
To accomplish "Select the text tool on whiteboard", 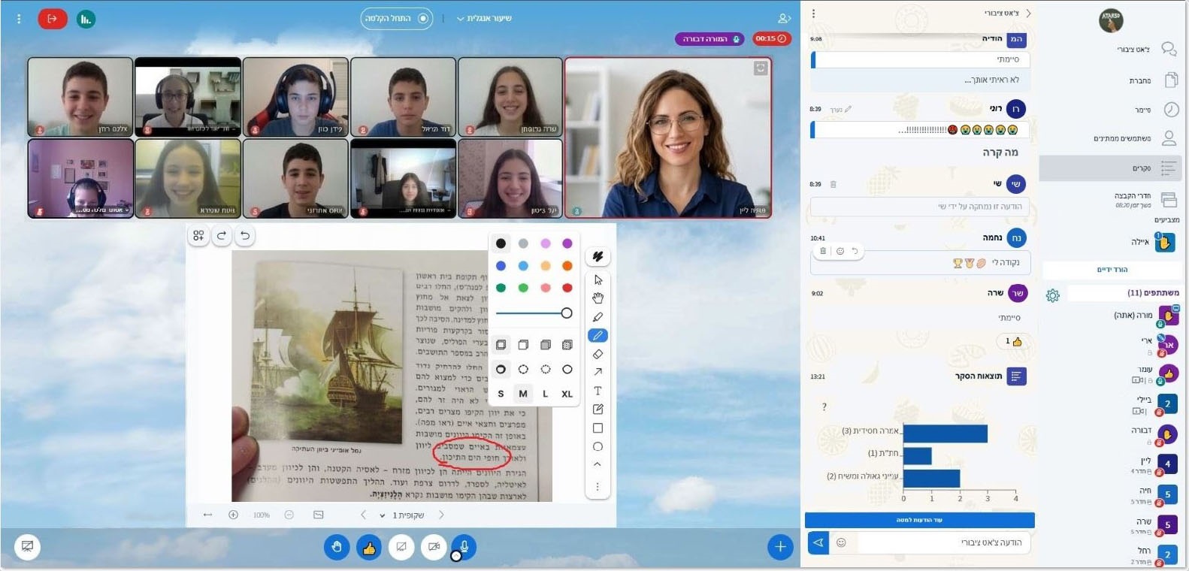I will (x=598, y=391).
